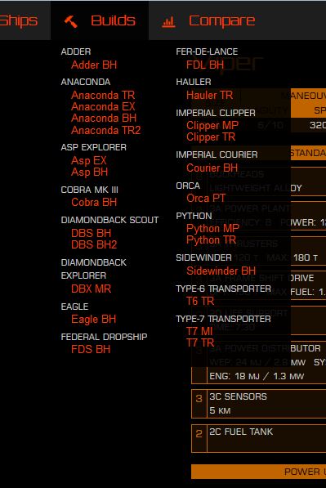Load the FDS BH build
This screenshot has width=326, height=488.
click(x=91, y=350)
